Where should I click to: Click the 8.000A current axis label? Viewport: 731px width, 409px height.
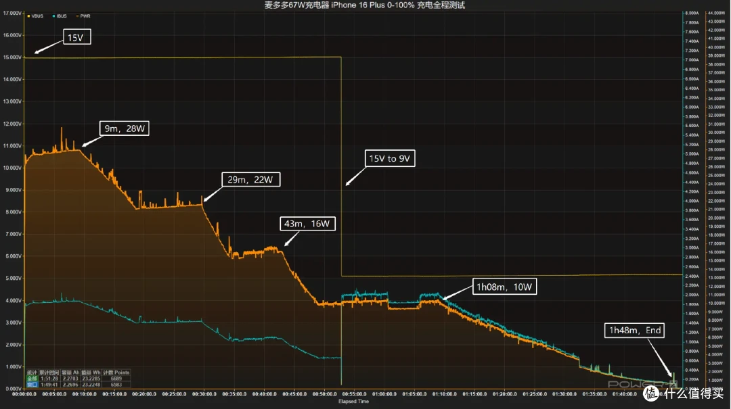692,13
